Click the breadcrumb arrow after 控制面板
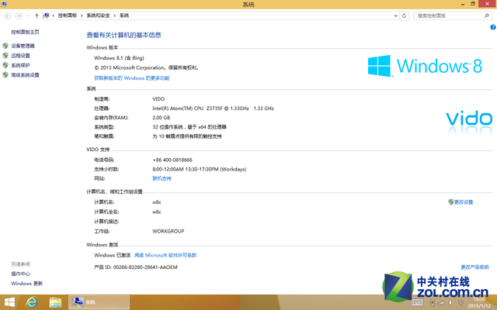497x310 pixels. [x=82, y=15]
